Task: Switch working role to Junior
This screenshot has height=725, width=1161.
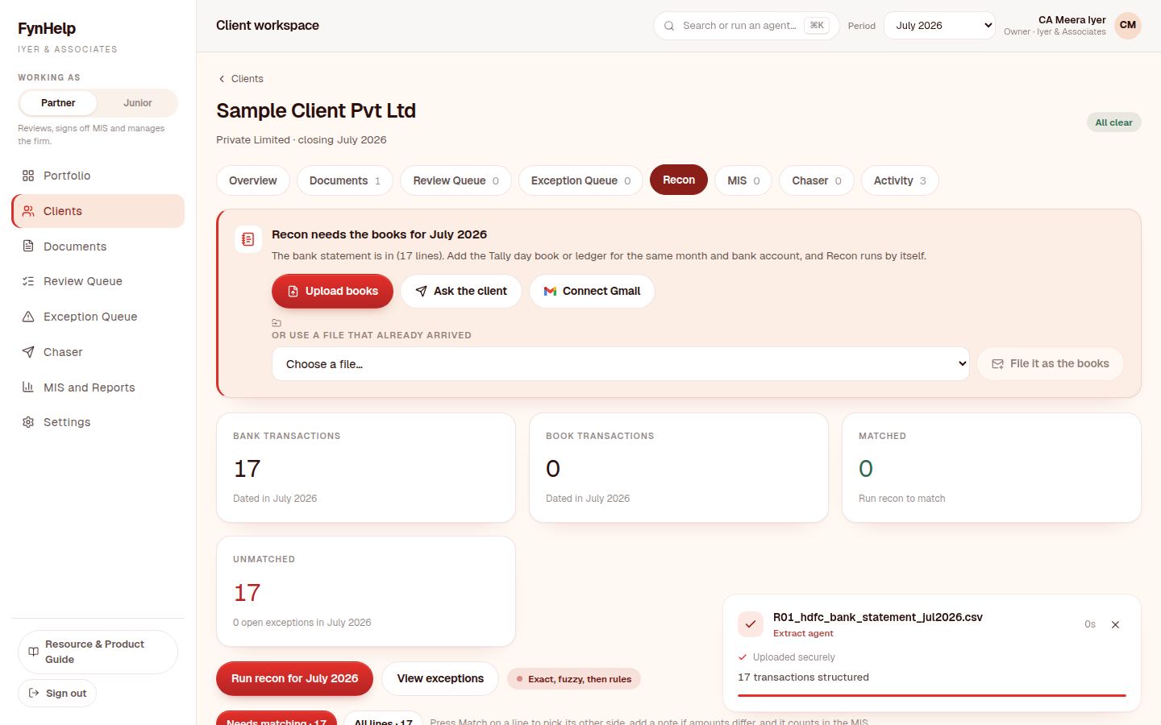Action: pos(137,103)
